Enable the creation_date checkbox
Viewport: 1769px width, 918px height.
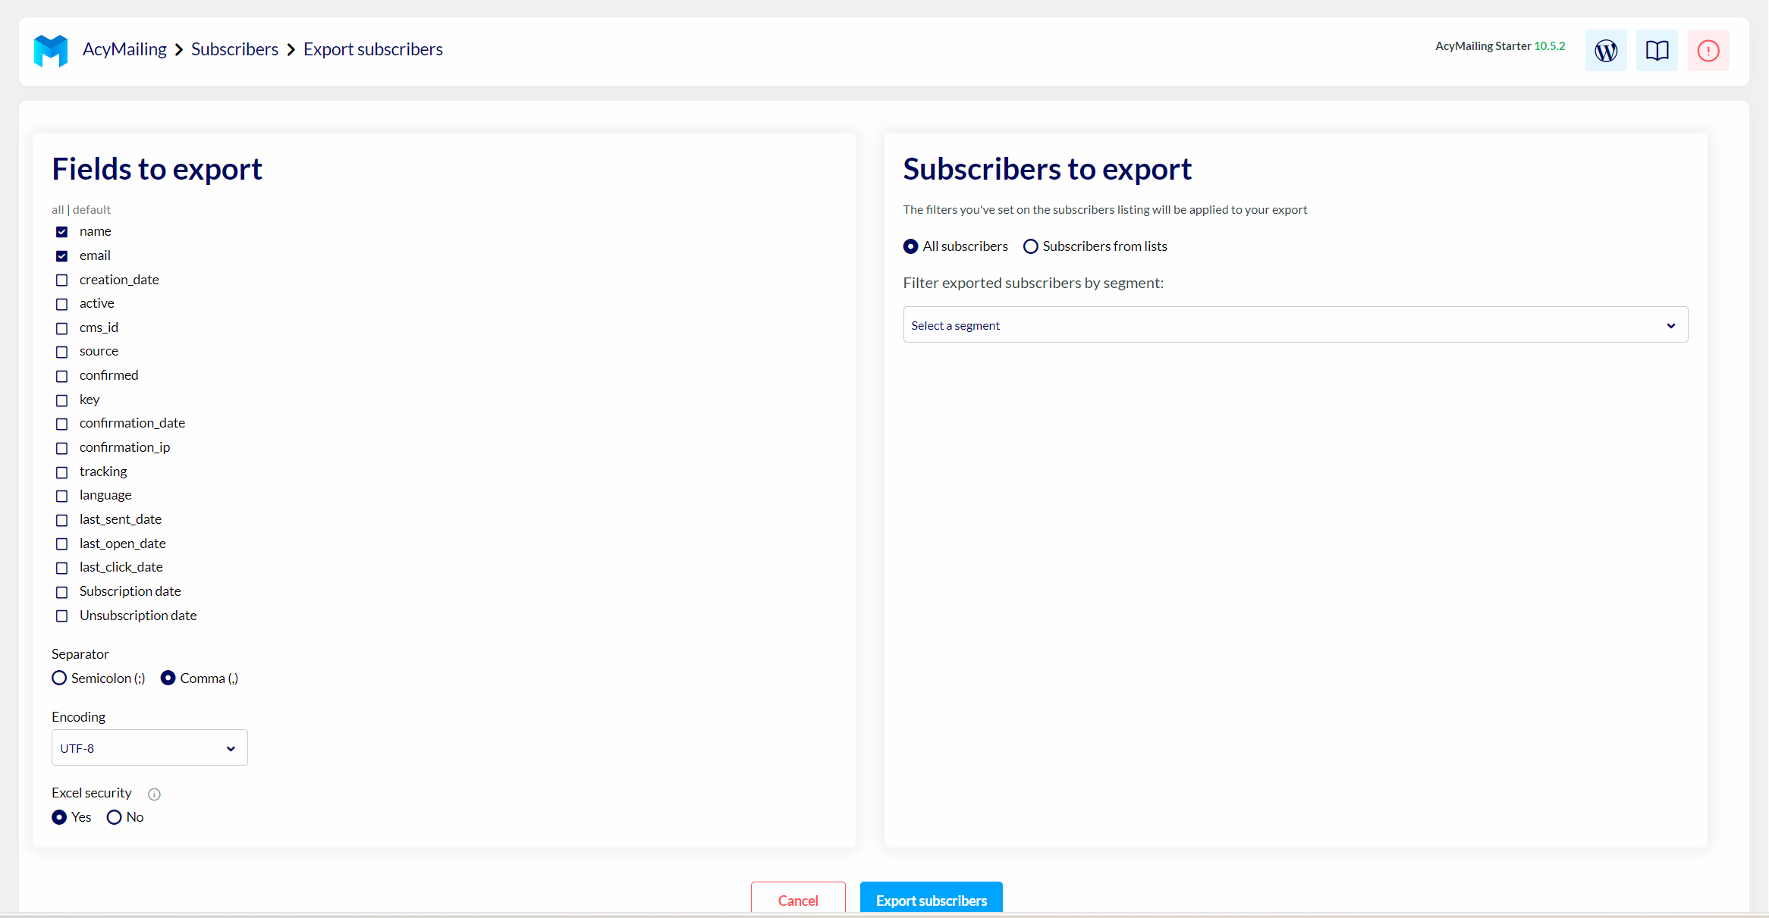pos(62,280)
